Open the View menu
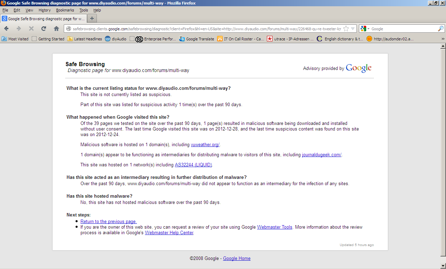 click(x=29, y=10)
